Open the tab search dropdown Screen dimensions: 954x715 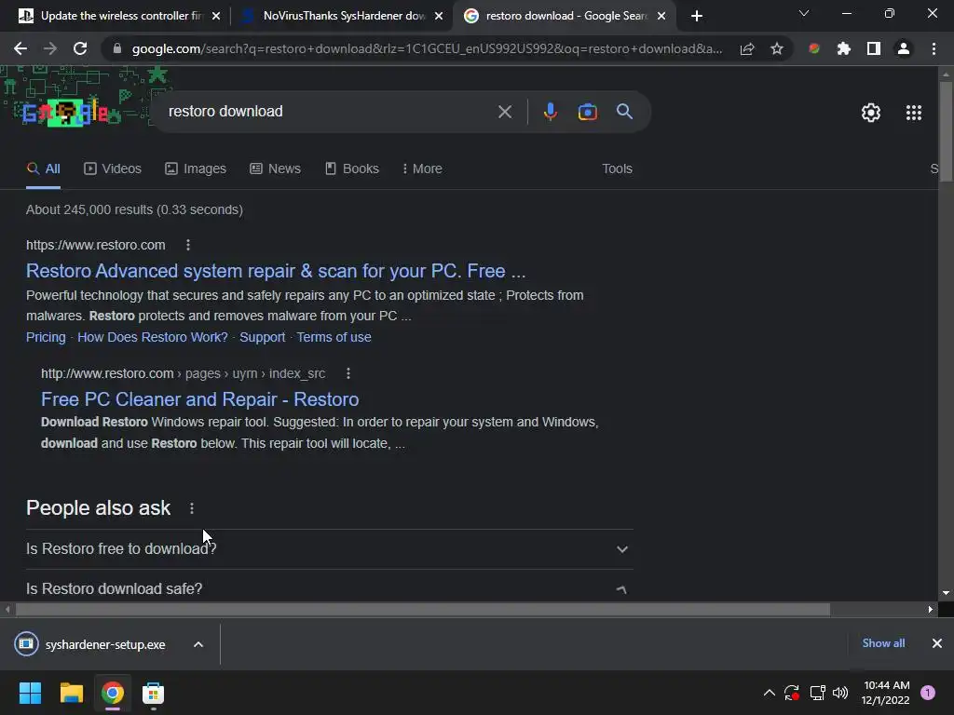(804, 13)
